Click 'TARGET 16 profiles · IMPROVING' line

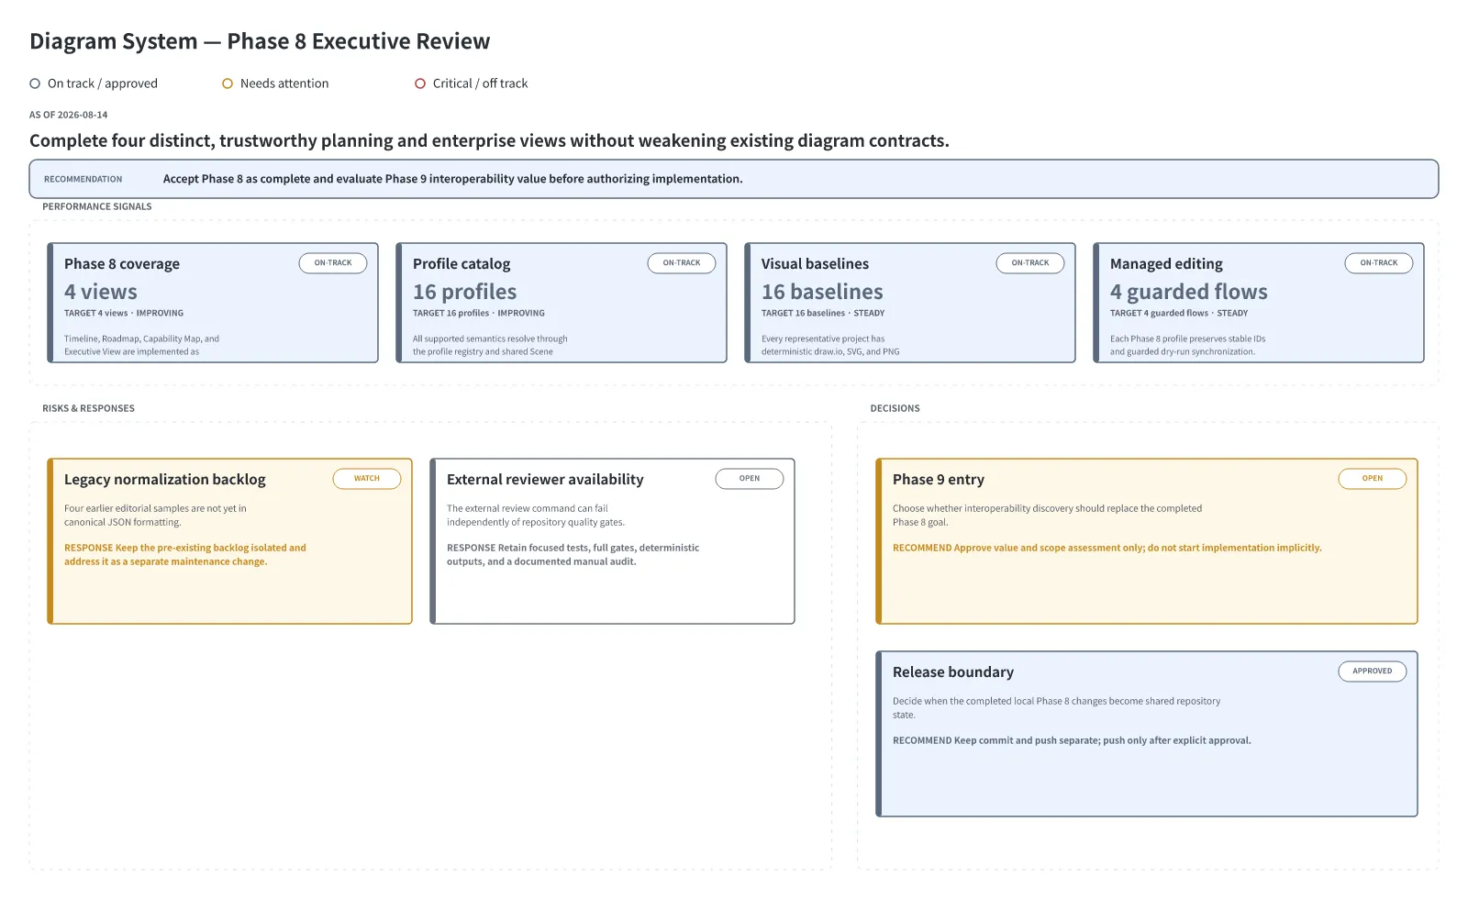(479, 314)
